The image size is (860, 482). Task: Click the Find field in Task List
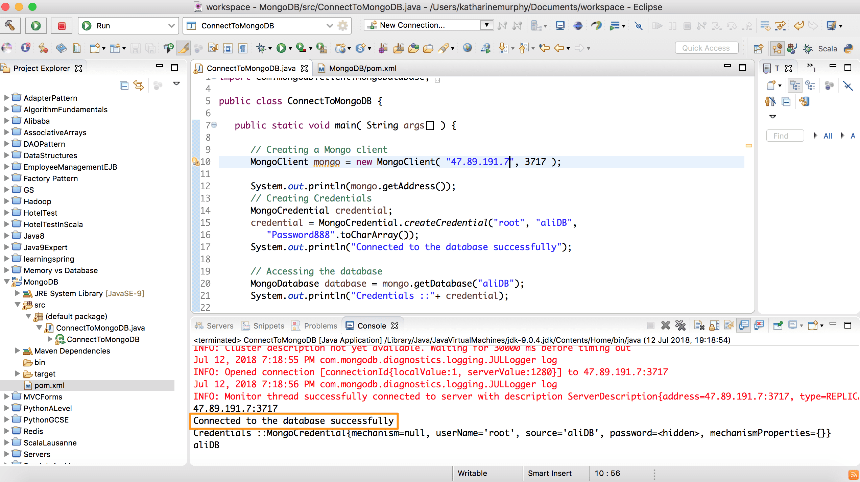point(785,136)
